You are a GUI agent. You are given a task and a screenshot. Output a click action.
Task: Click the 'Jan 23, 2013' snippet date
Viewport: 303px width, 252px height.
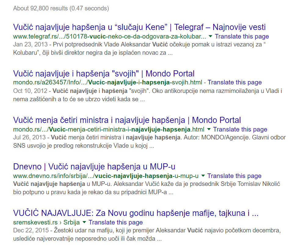(x=30, y=45)
